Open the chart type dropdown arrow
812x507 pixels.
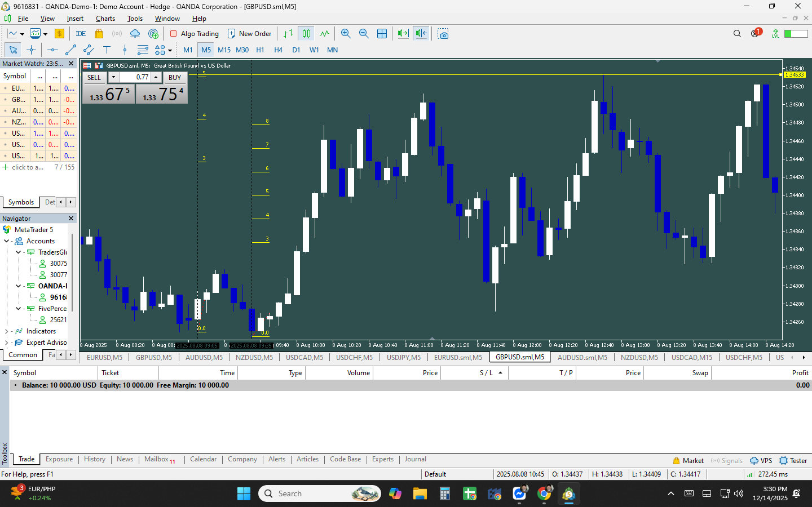[x=22, y=34]
